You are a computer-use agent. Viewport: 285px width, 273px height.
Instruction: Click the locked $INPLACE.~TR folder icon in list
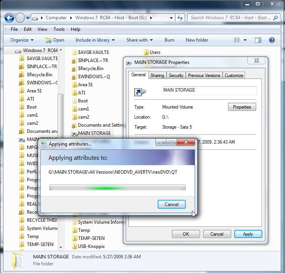tap(73, 60)
